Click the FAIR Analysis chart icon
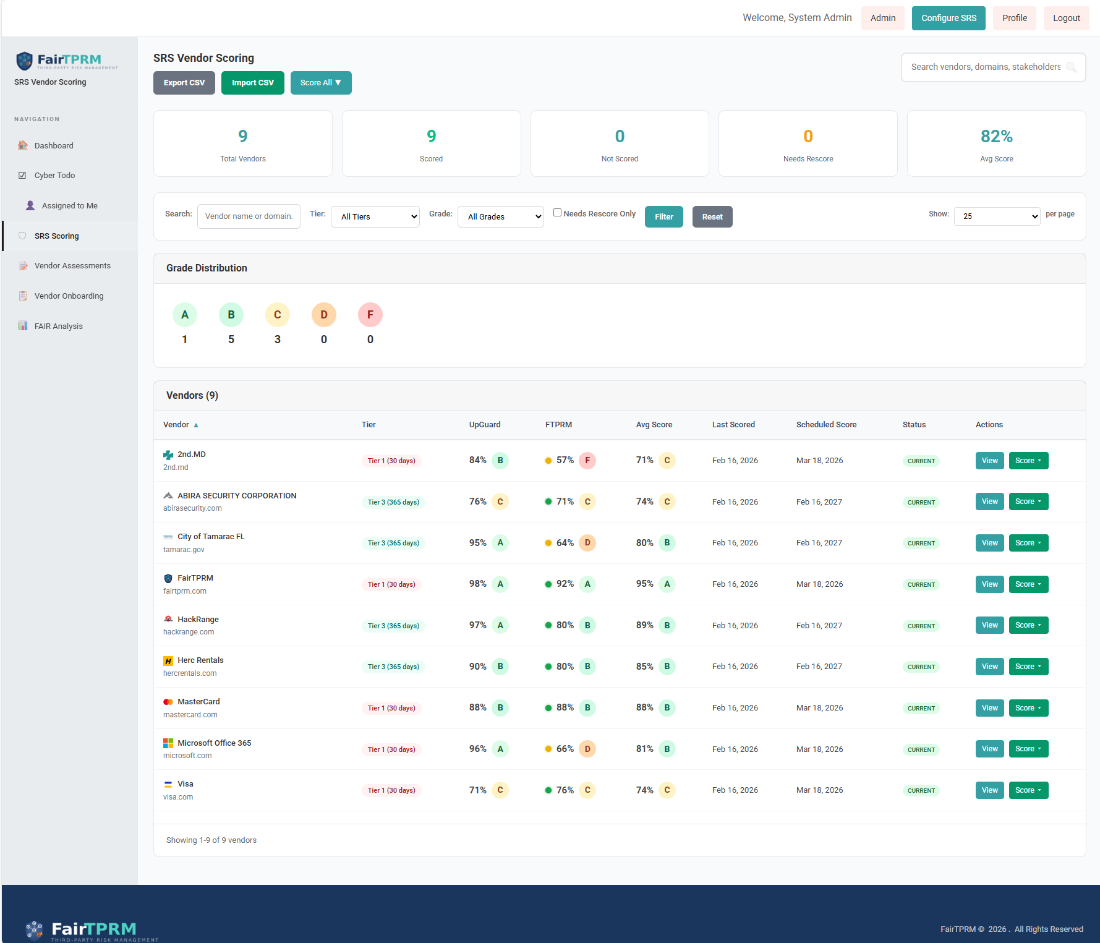This screenshot has height=943, width=1100. 23,326
